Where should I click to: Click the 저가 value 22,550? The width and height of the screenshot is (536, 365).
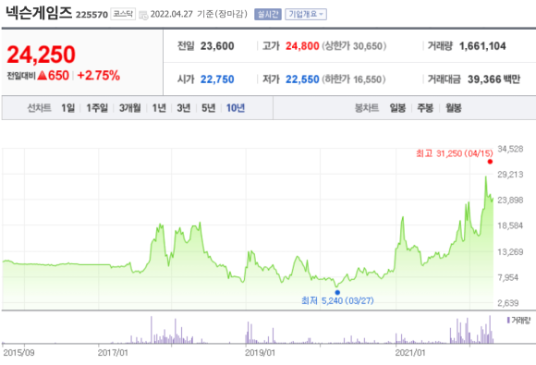pos(302,79)
